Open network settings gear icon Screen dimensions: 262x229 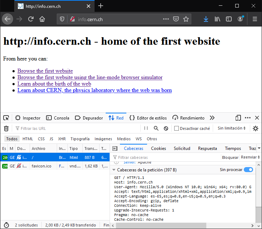(x=256, y=128)
